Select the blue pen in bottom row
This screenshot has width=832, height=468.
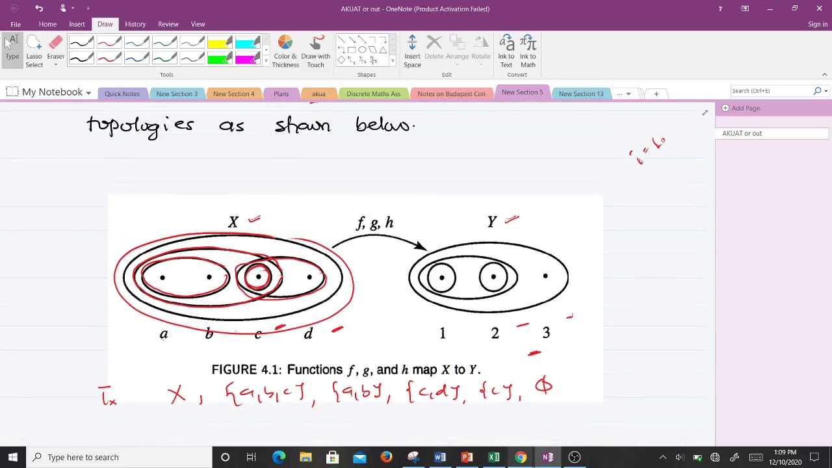tap(137, 58)
